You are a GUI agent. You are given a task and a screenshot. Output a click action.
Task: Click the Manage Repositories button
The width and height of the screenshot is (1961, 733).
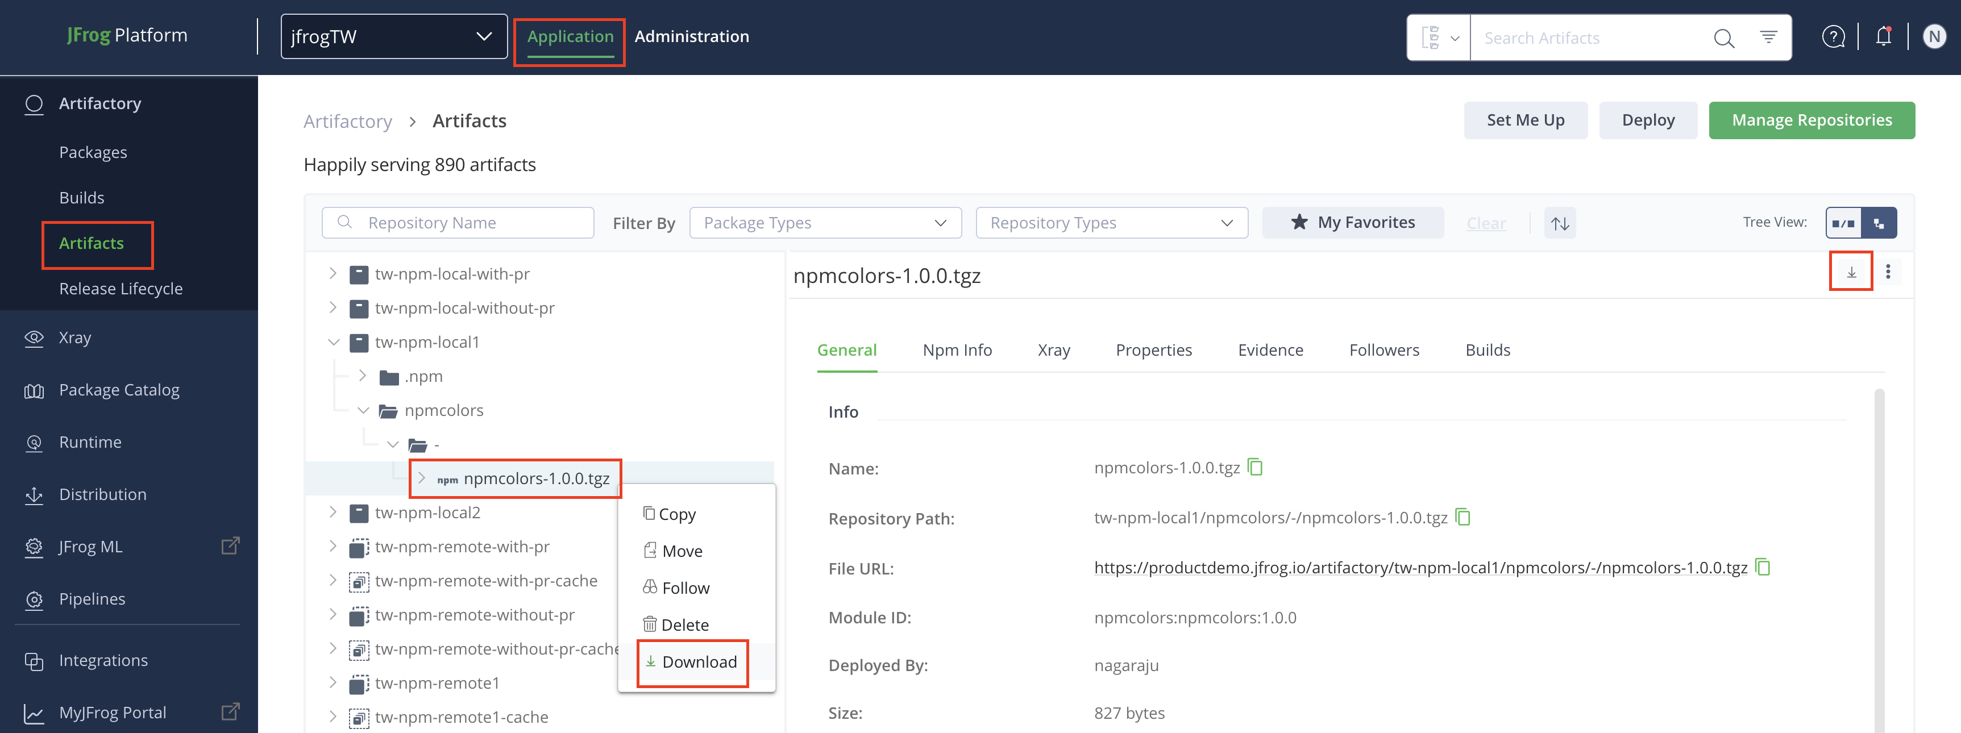pos(1811,120)
